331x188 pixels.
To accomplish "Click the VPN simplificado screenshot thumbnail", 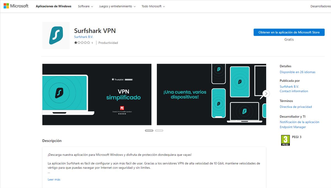I will 97,94.
